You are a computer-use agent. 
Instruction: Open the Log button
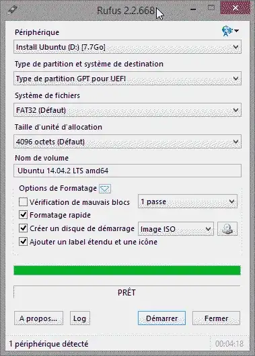(80, 318)
